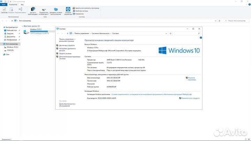The height and width of the screenshot is (141, 251).
Task: Open Подключить сетевой диск dropdown
Action: click(x=44, y=11)
